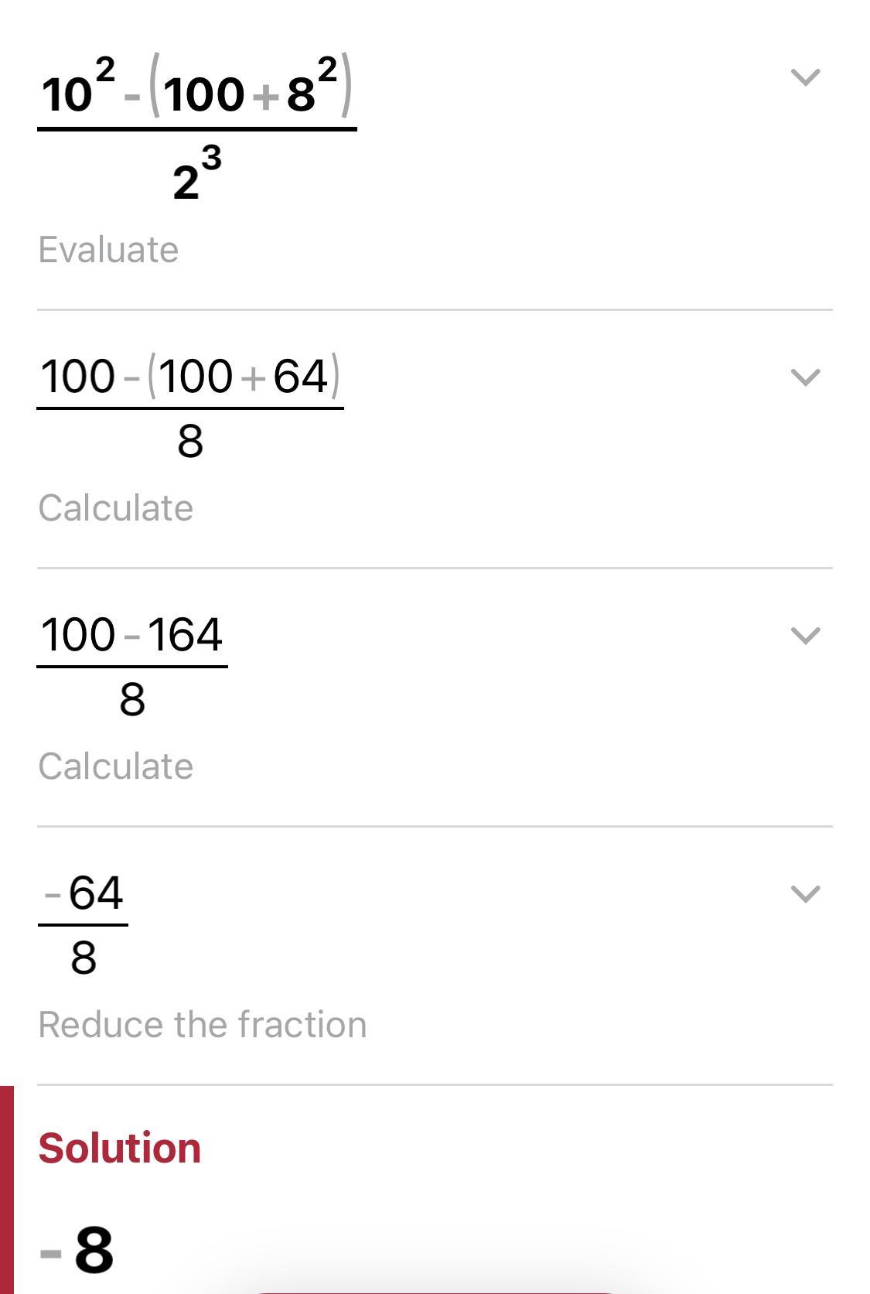870x1294 pixels.
Task: Select the -64 numerator in fourth step
Action: click(84, 893)
